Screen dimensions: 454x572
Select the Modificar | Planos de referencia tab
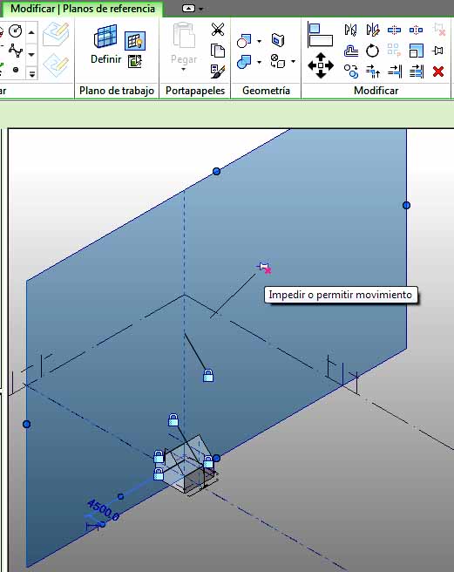pos(83,9)
